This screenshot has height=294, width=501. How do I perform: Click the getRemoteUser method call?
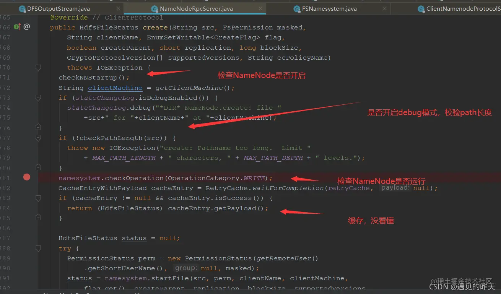(285, 258)
